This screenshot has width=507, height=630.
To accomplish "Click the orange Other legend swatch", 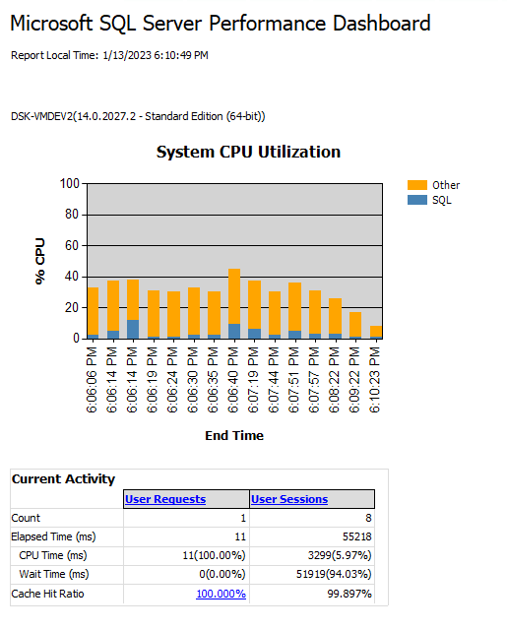I will click(x=417, y=185).
